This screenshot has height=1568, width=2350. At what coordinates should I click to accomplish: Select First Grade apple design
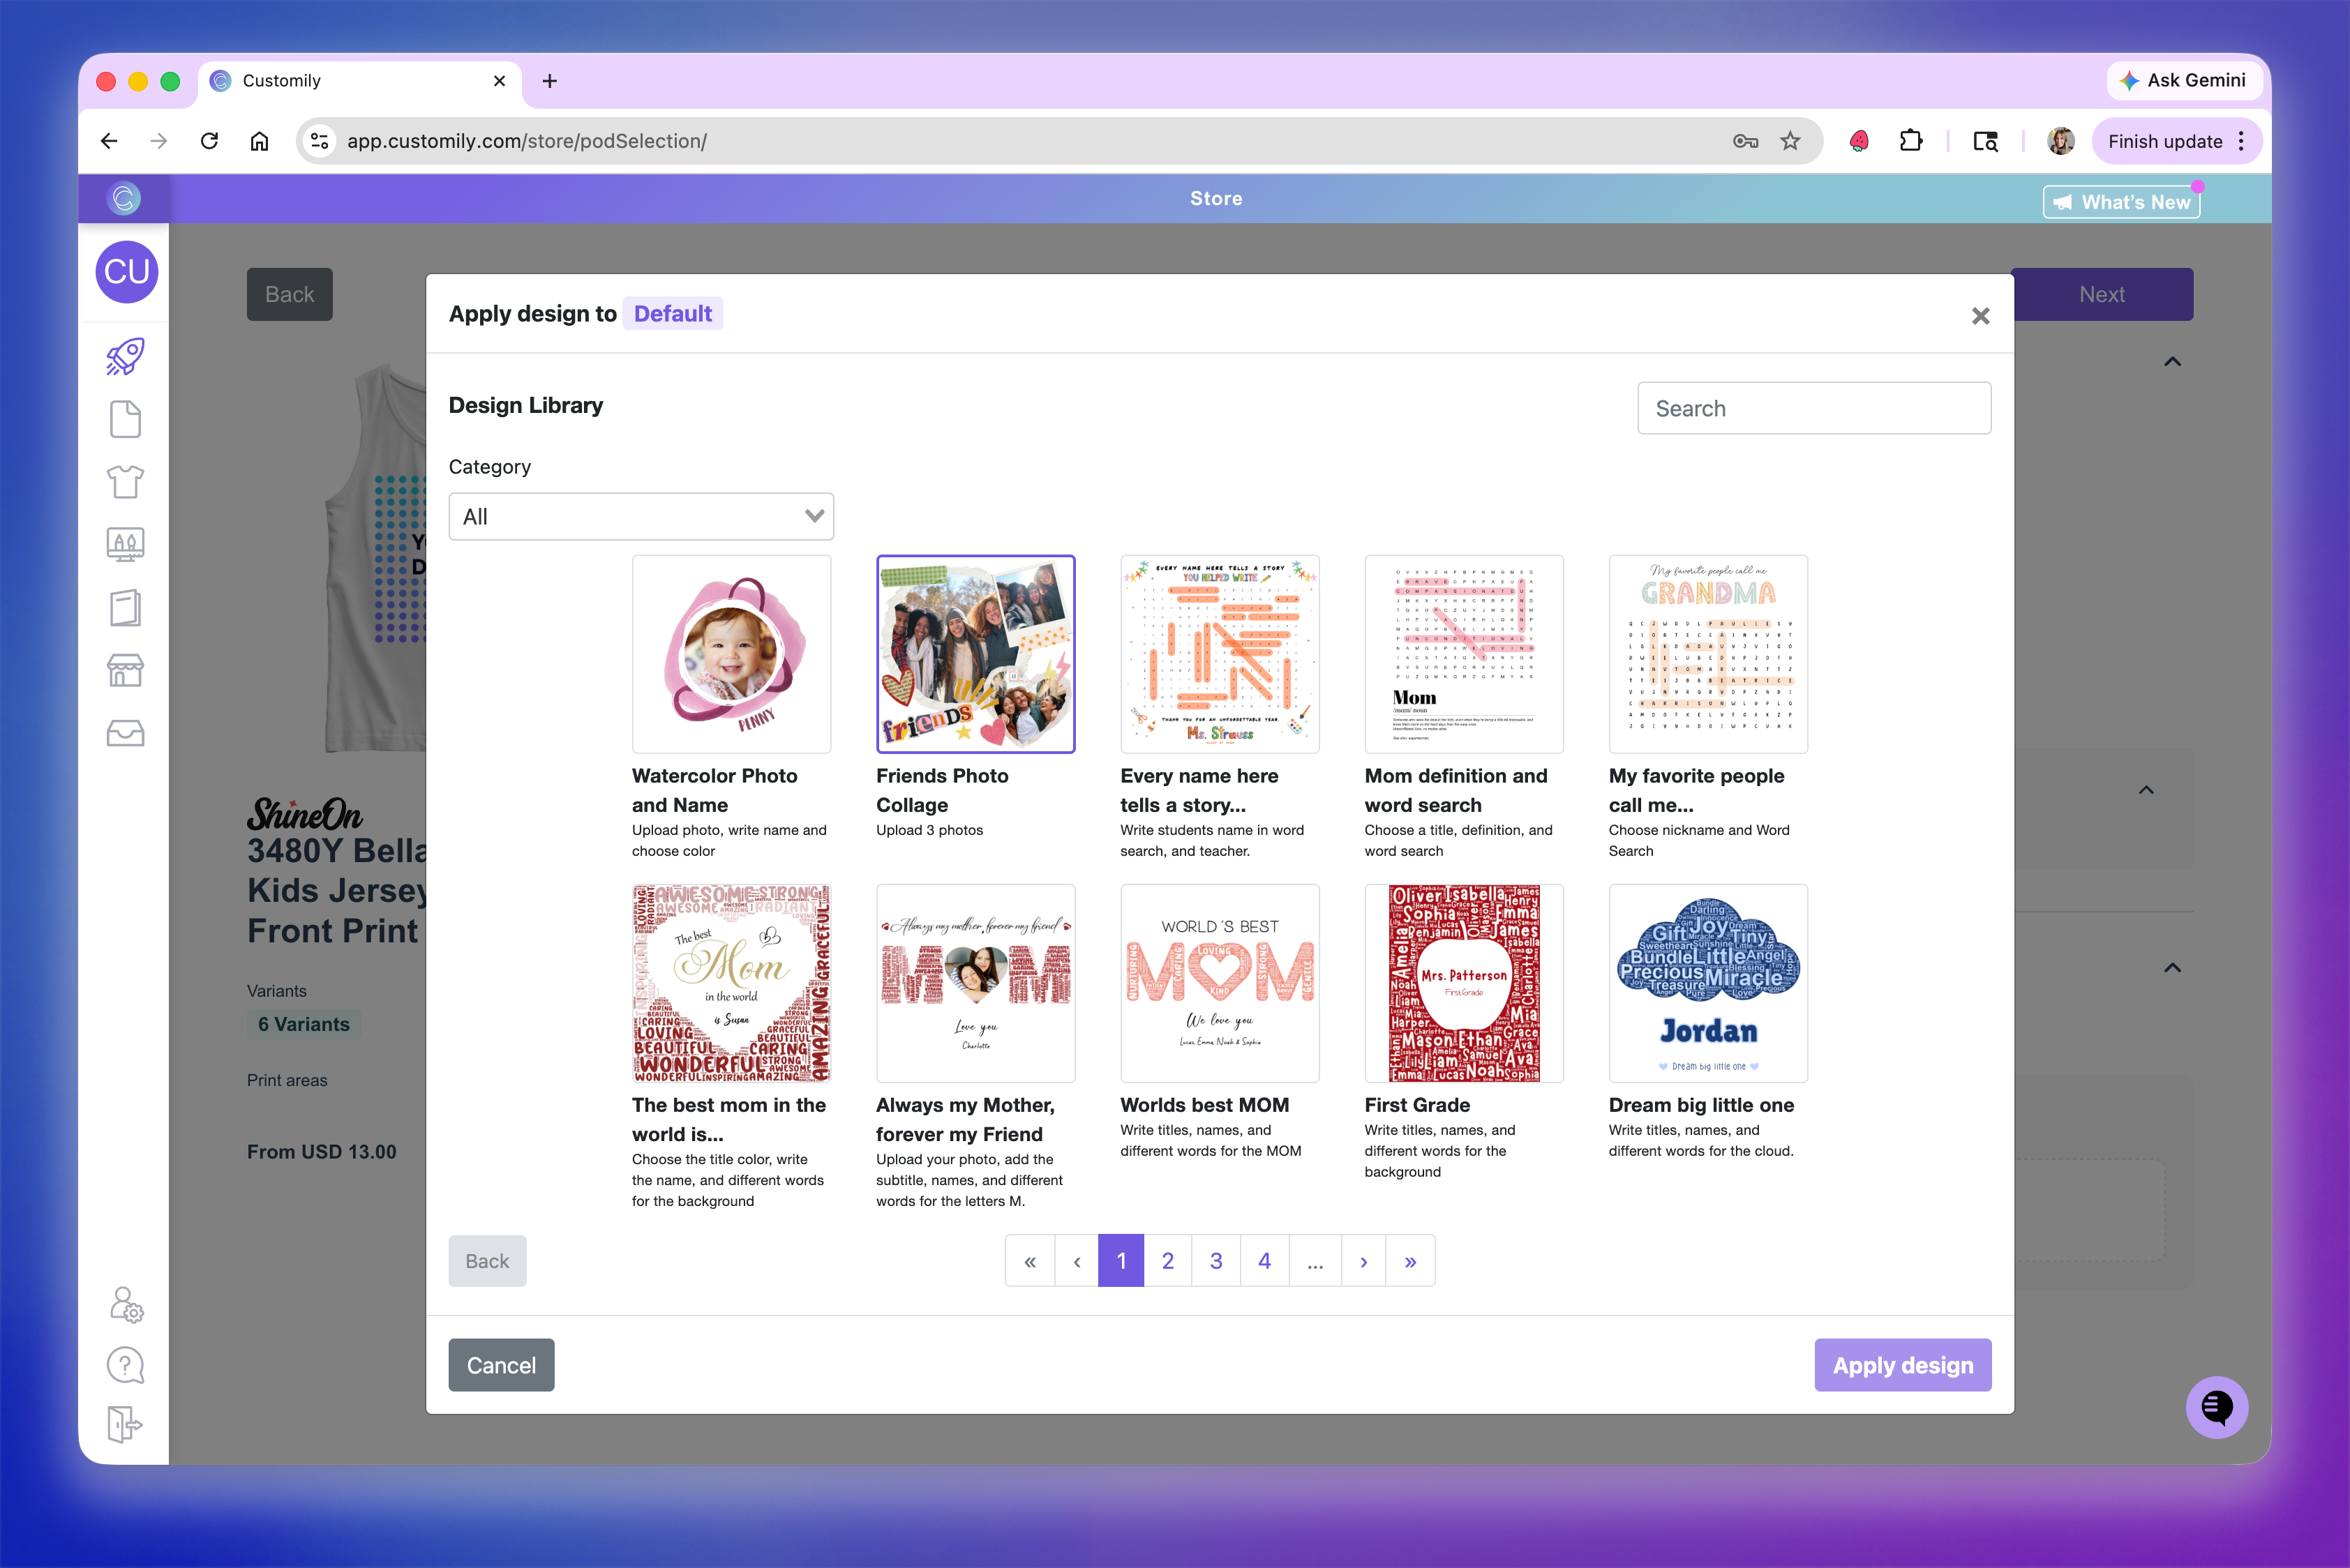click(x=1464, y=983)
